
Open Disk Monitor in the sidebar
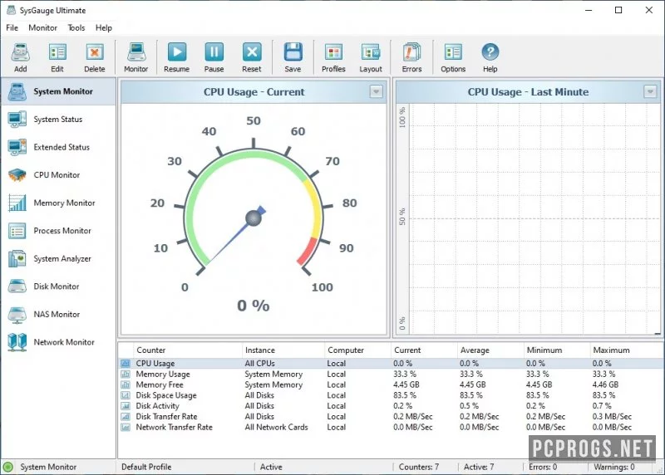click(x=58, y=286)
